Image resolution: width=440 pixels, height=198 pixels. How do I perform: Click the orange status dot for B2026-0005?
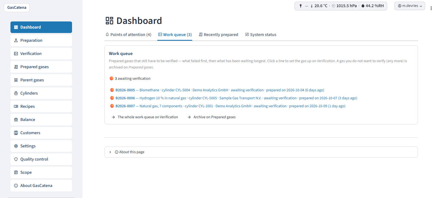pos(112,90)
